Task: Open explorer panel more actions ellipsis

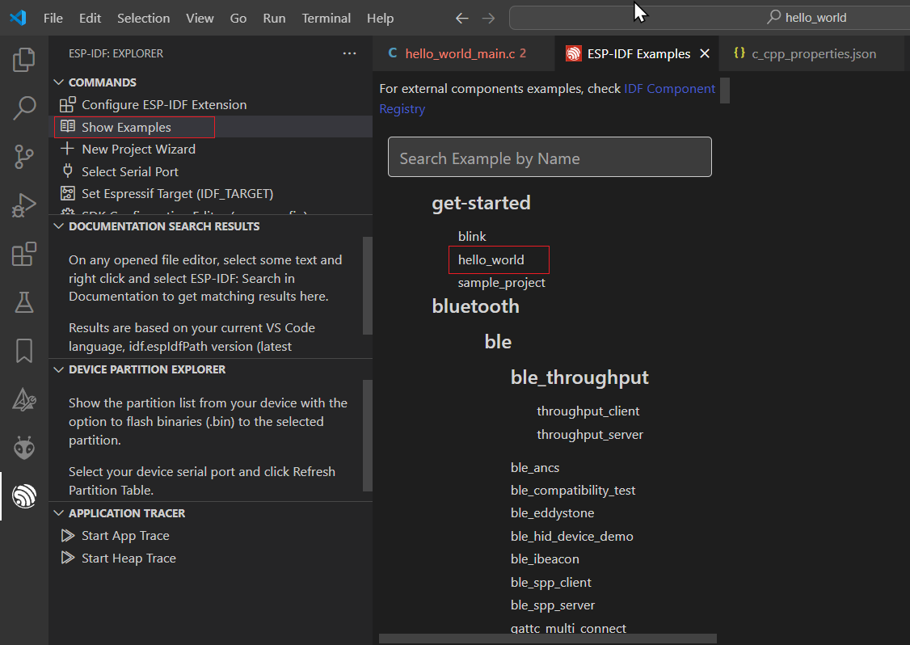Action: click(x=349, y=53)
